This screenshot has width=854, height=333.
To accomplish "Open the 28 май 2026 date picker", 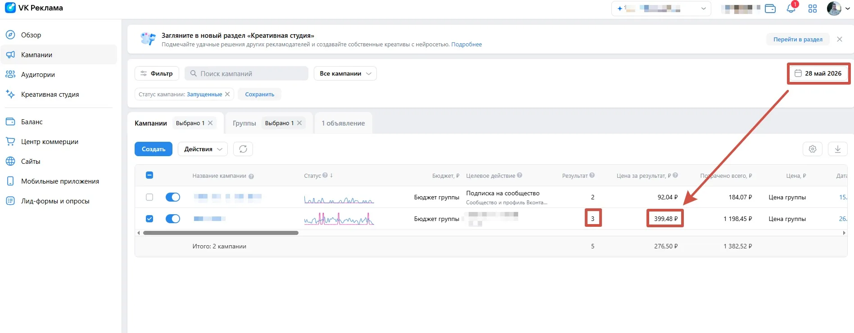I will [818, 73].
